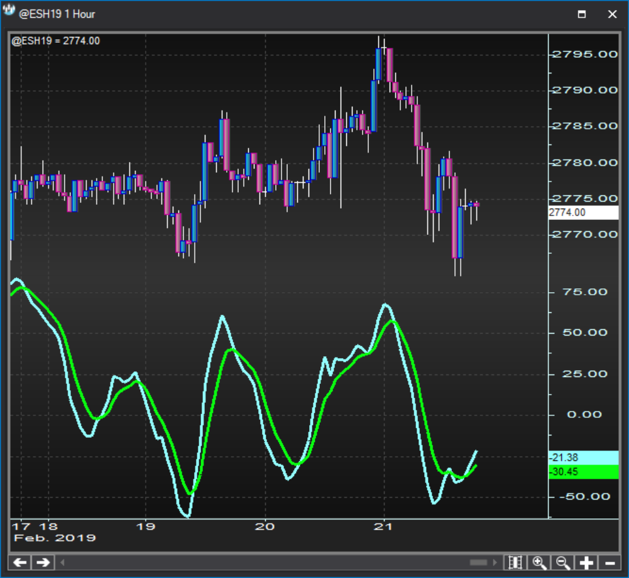Click the 2785.00 price axis label
Viewport: 629px width, 578px height.
[585, 126]
